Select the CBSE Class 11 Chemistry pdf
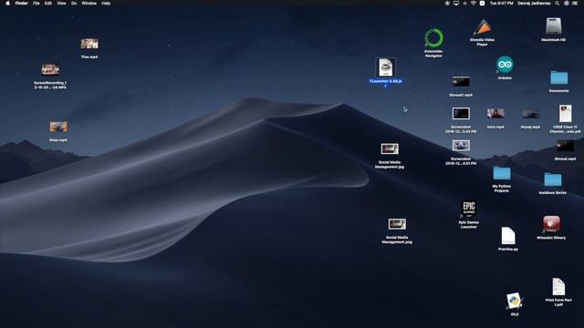 click(565, 114)
